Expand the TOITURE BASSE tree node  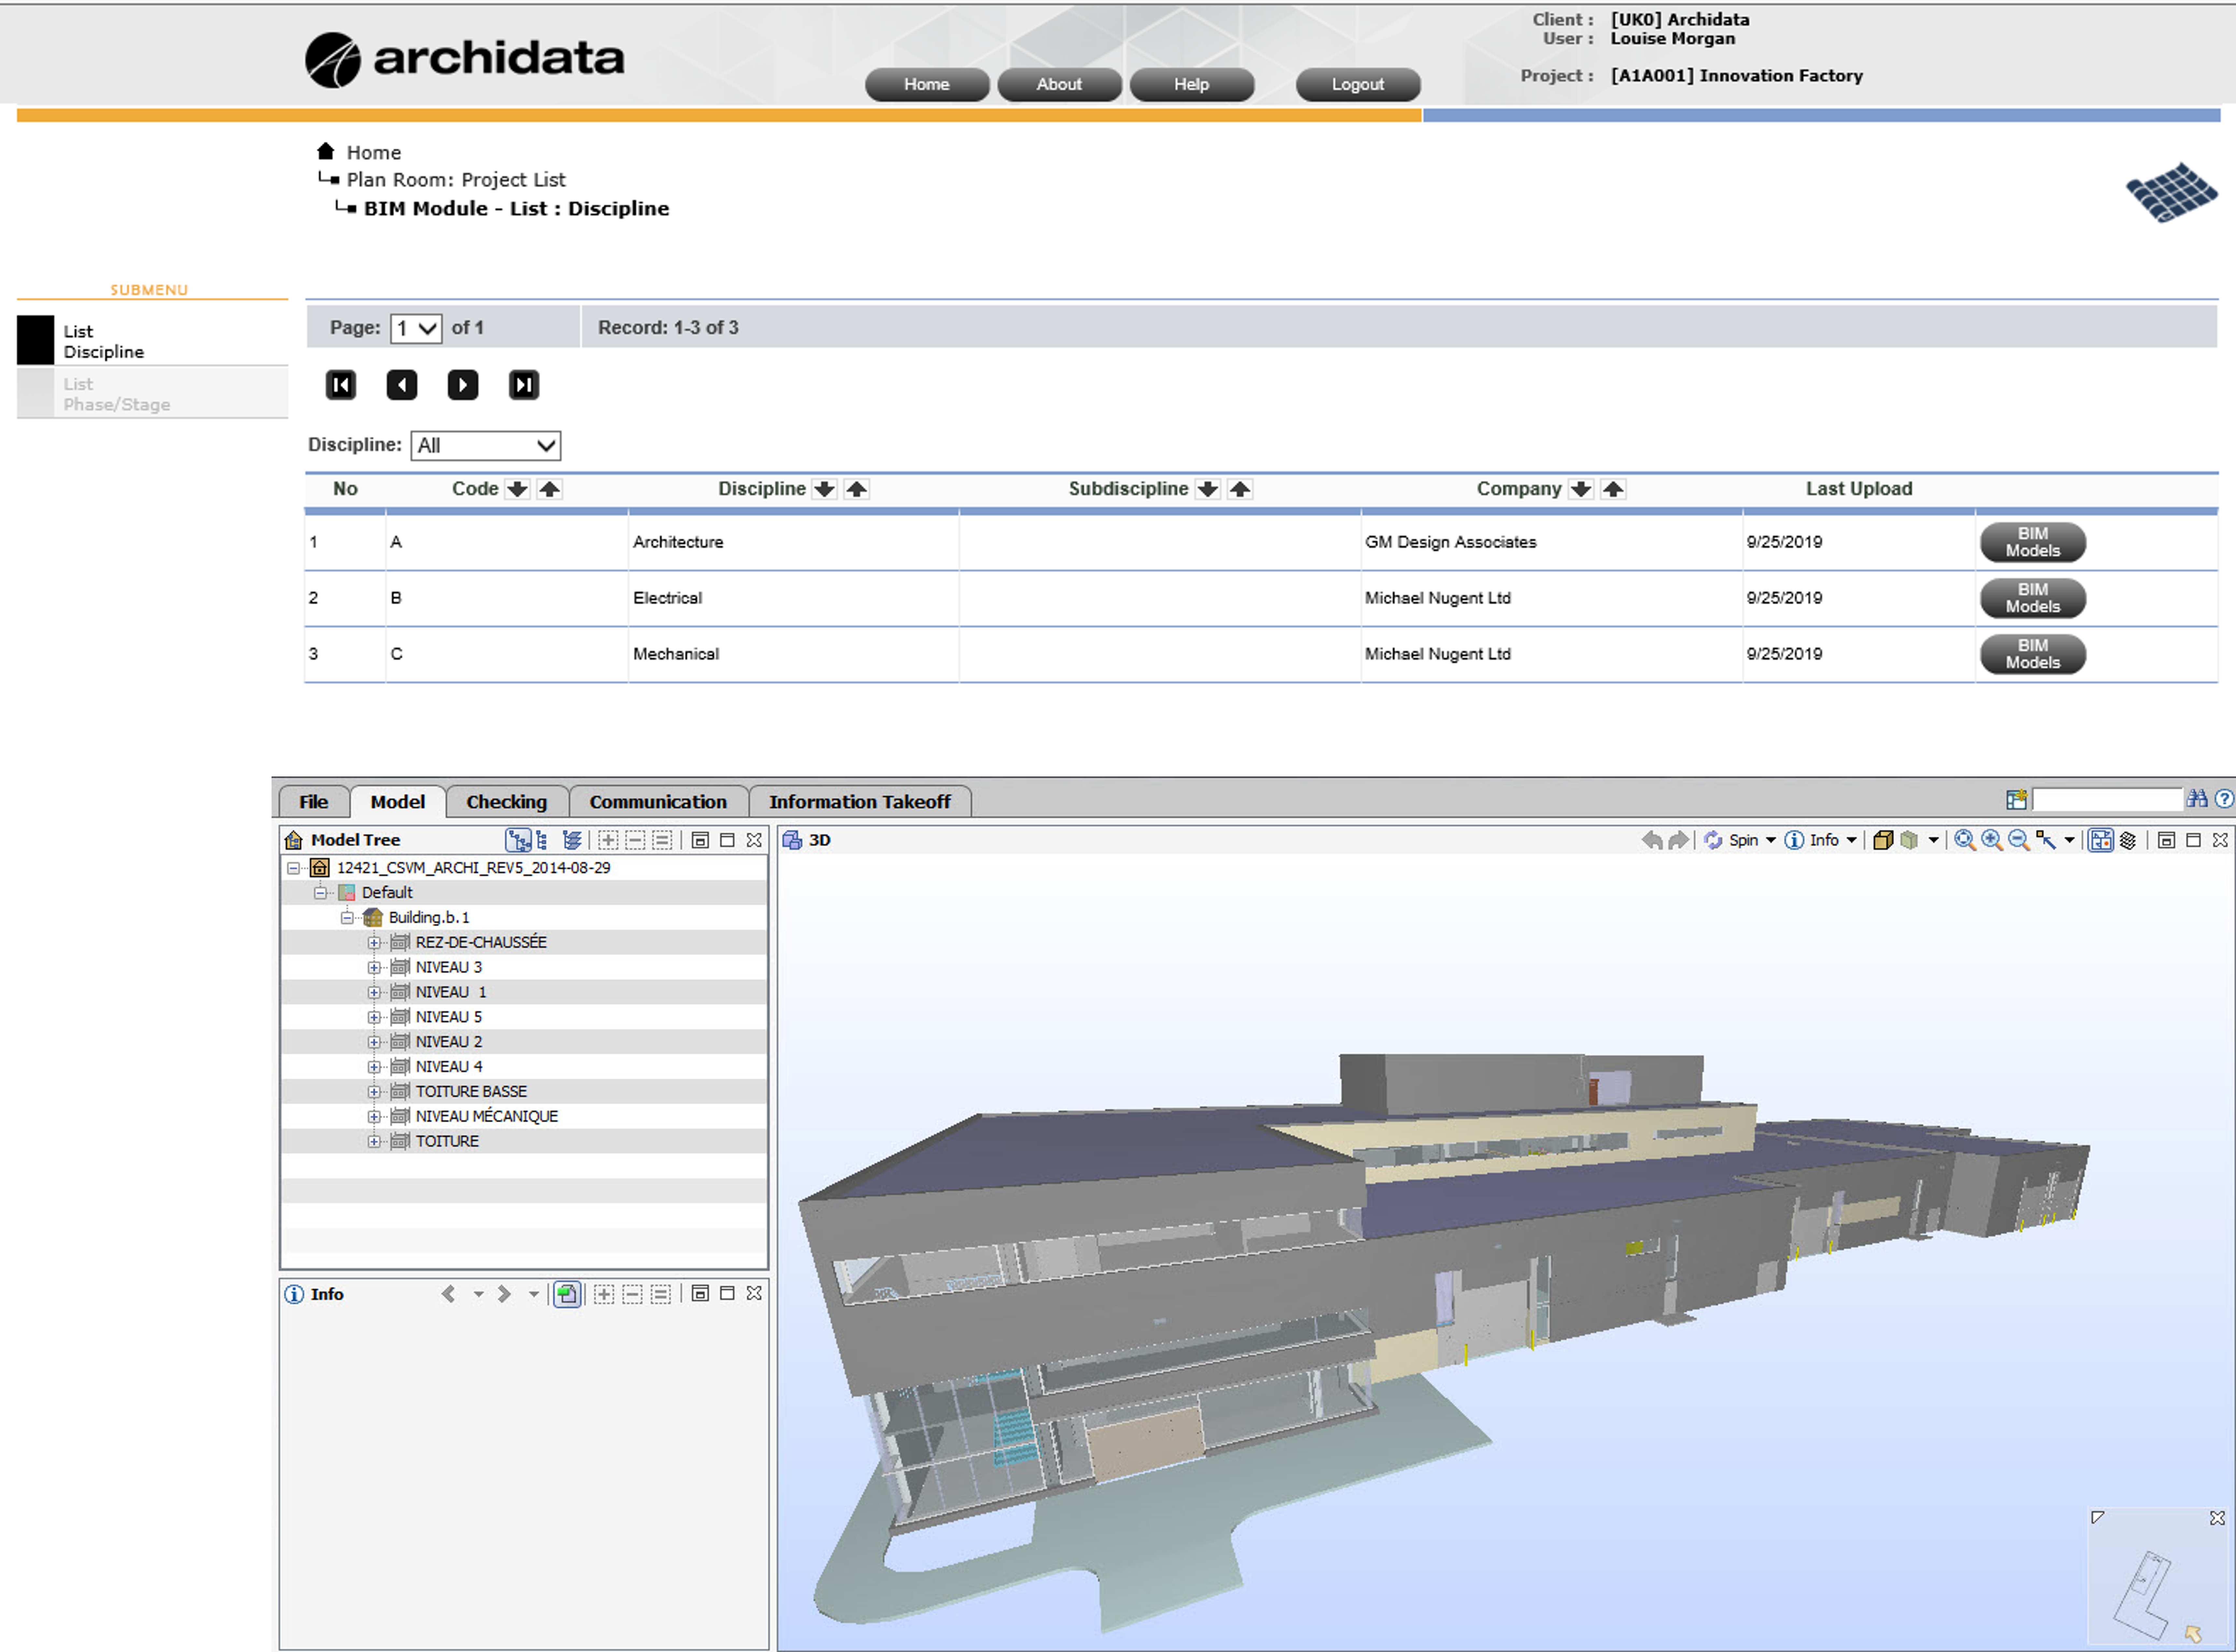(x=374, y=1092)
